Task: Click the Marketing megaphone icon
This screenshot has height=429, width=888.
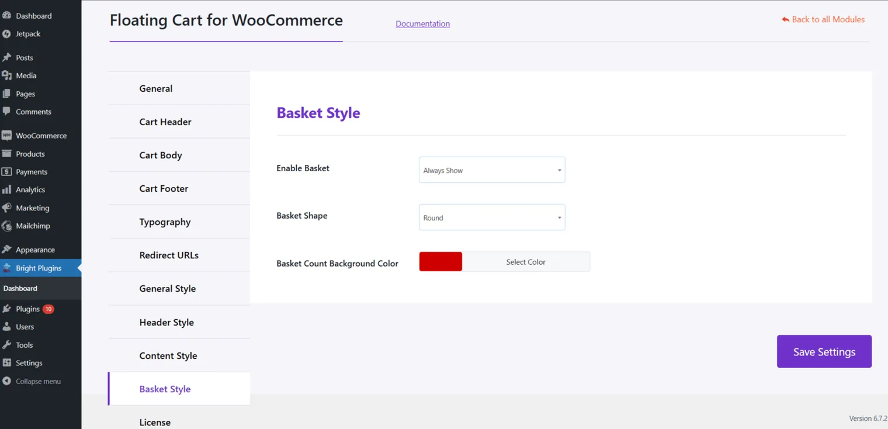Action: point(7,208)
